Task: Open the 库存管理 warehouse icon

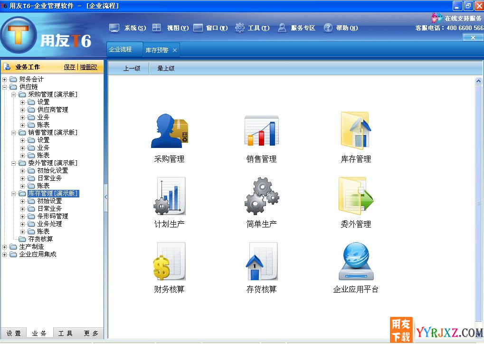Action: (x=356, y=130)
